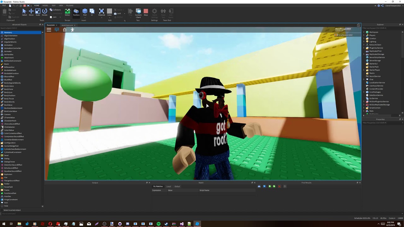The width and height of the screenshot is (404, 227).
Task: Click the red X icon in Find Results
Action: (x=279, y=186)
